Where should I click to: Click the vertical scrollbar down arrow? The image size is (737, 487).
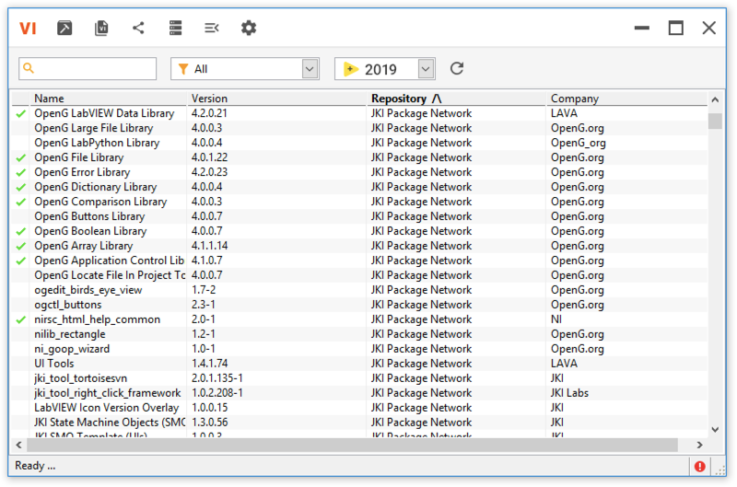click(x=715, y=429)
